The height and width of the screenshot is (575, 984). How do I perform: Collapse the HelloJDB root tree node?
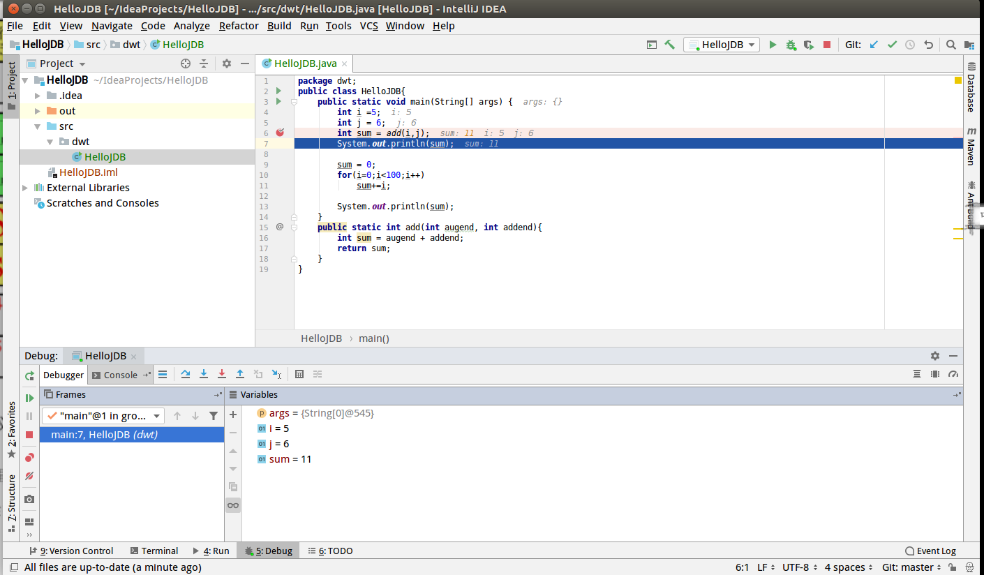(x=26, y=80)
